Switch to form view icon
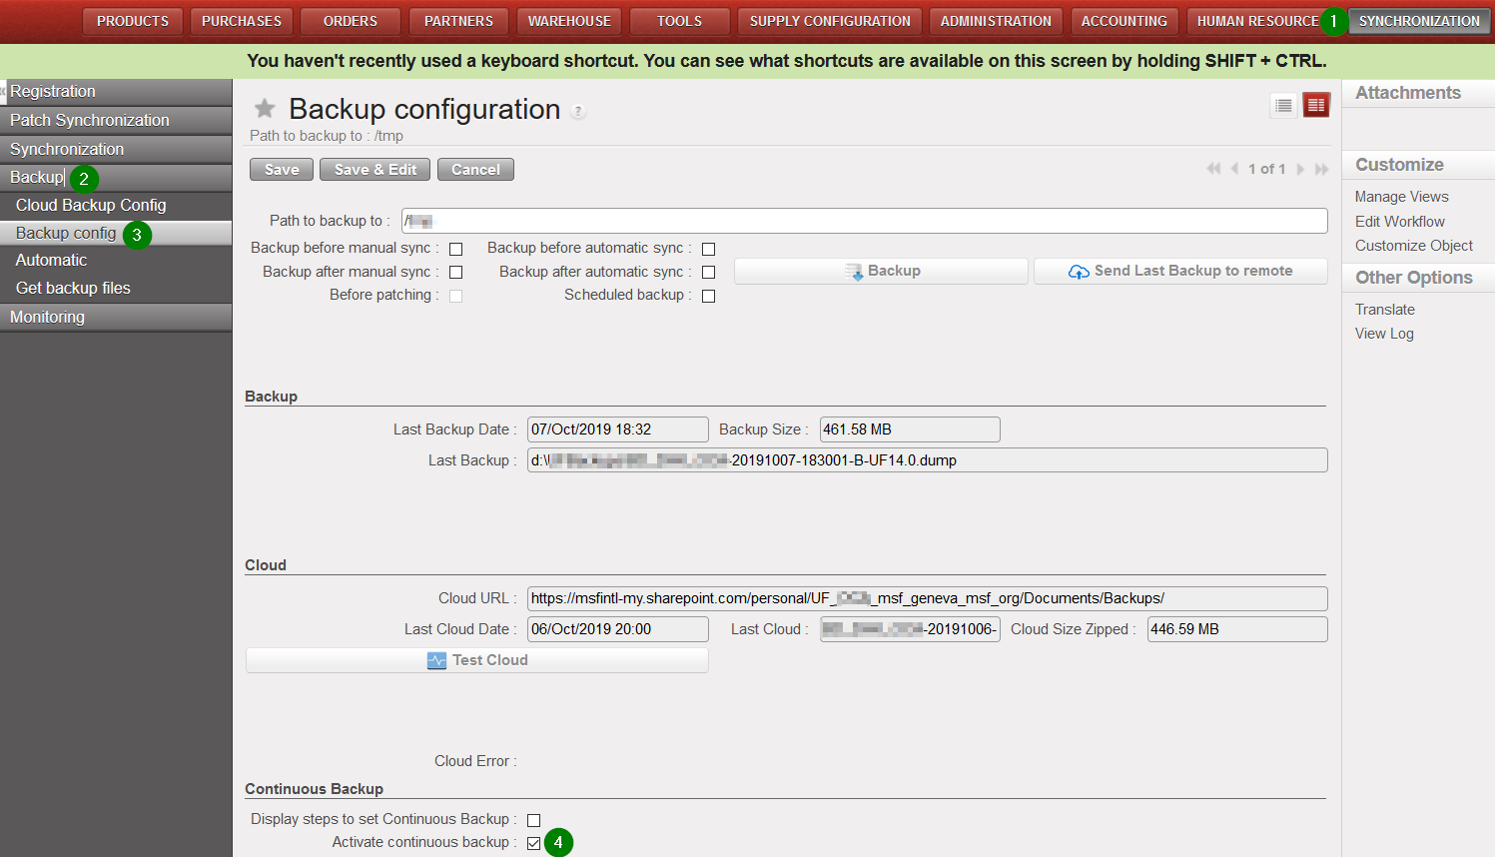1495x857 pixels. [1316, 105]
